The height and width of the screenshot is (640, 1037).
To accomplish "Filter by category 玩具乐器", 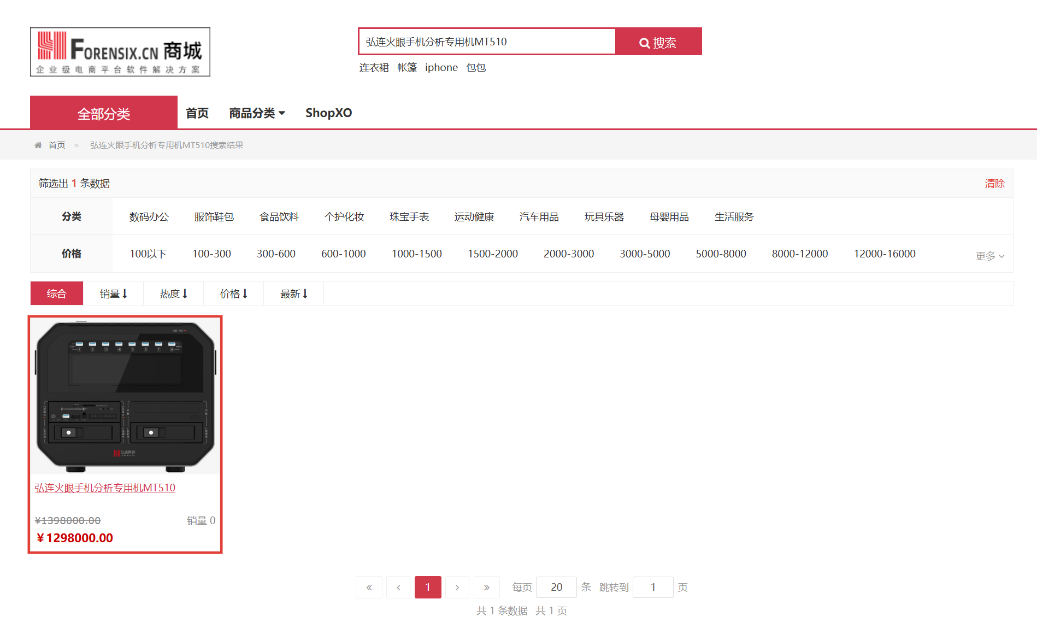I will coord(604,217).
